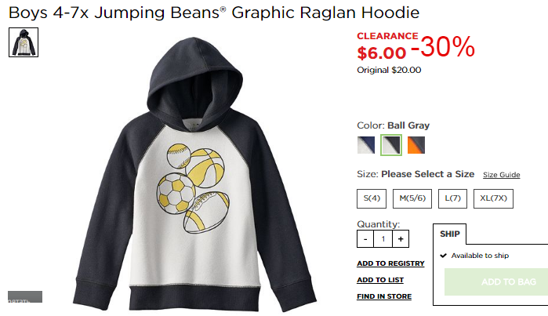Click FIND IN STORE link
548x316 pixels.
(384, 296)
